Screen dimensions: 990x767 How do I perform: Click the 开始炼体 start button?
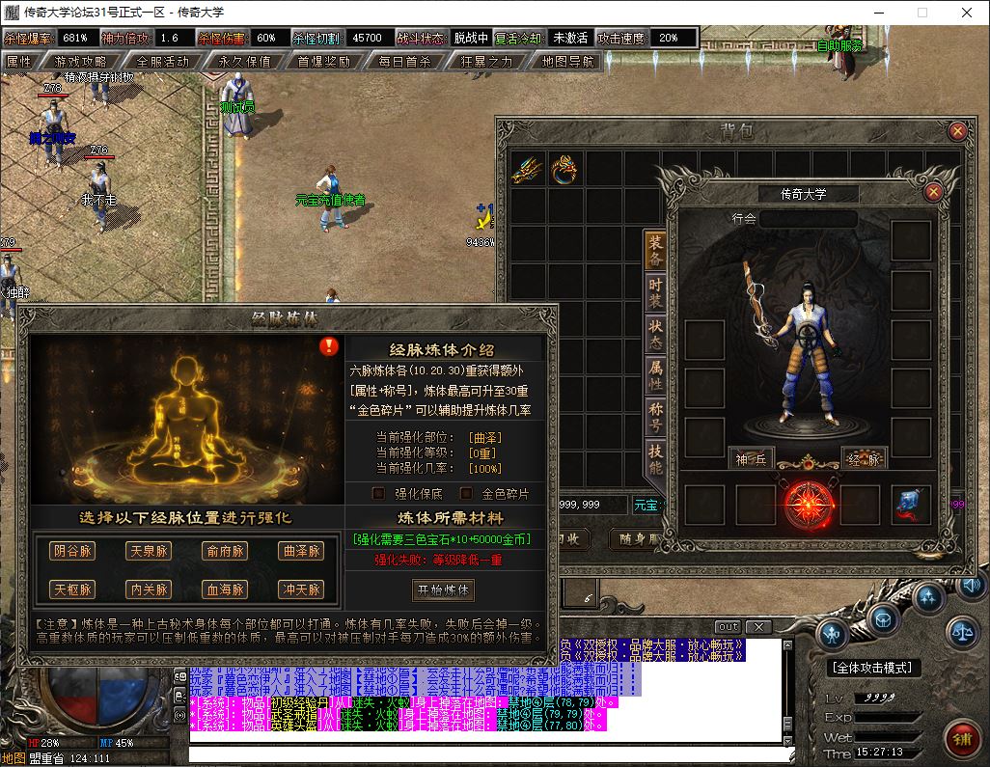click(443, 590)
